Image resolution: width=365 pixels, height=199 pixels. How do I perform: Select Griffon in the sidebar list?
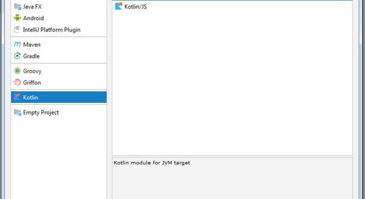[32, 83]
